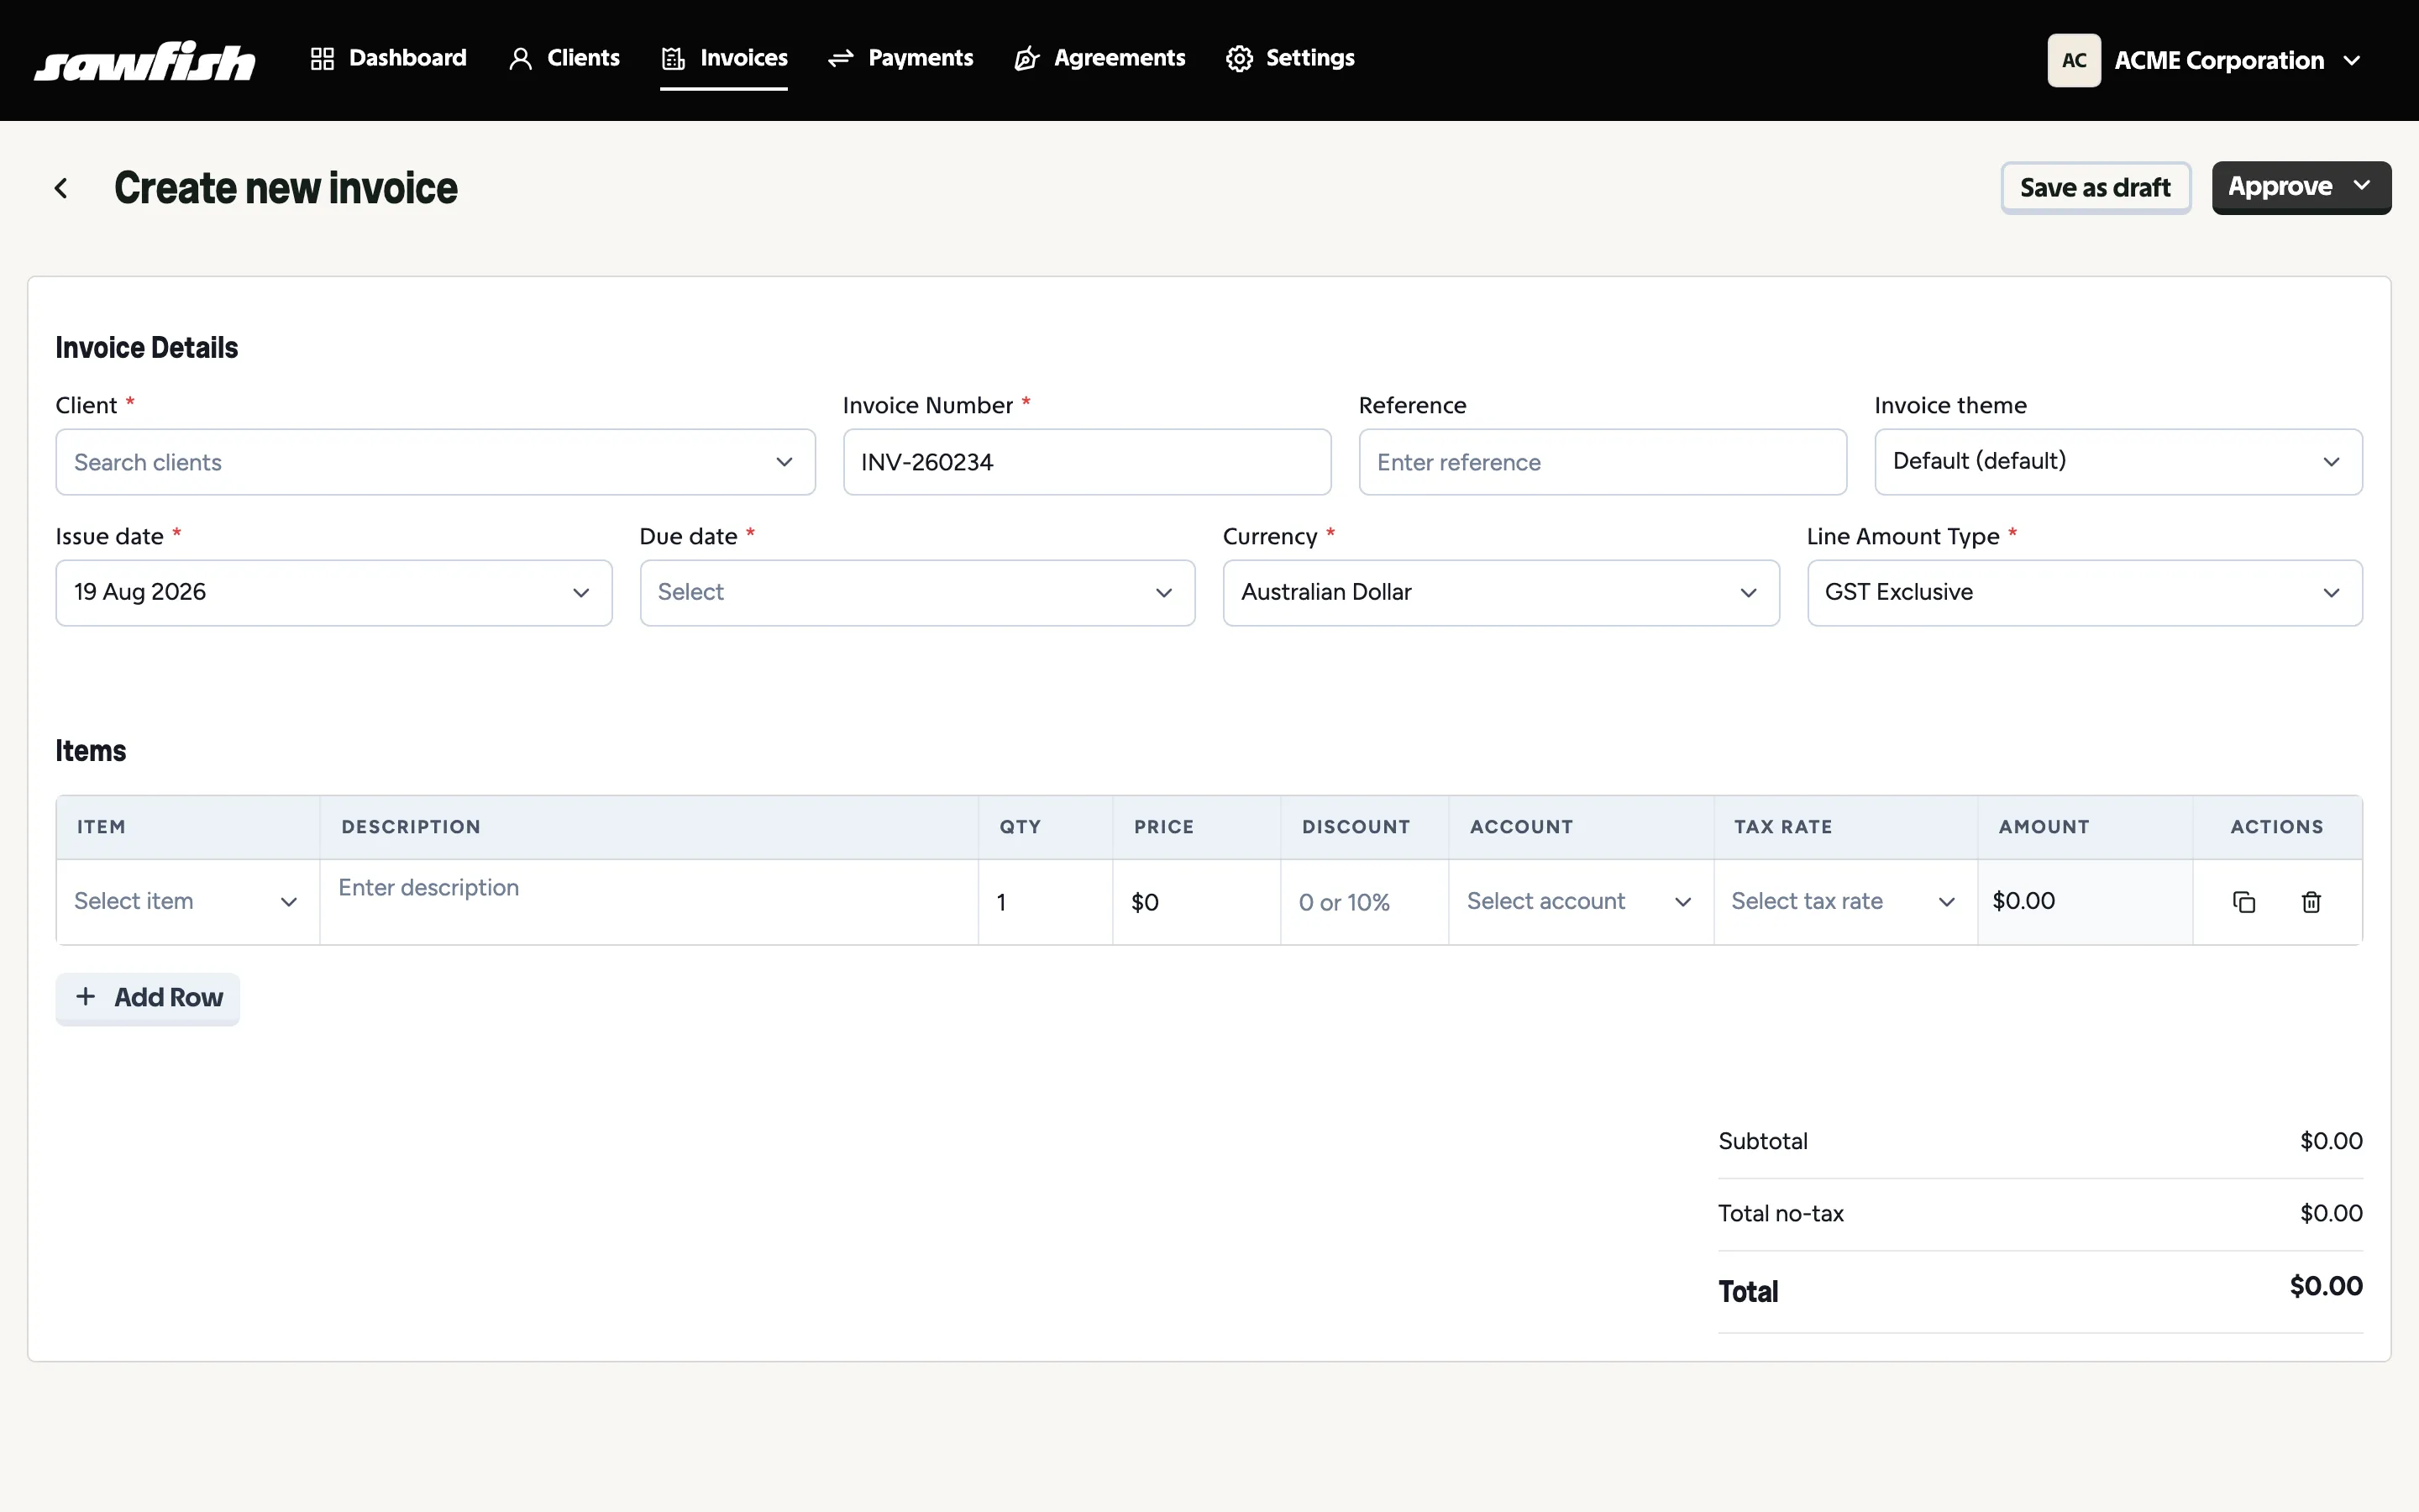Delete the item row with trash icon
Image resolution: width=2419 pixels, height=1512 pixels.
(2311, 902)
